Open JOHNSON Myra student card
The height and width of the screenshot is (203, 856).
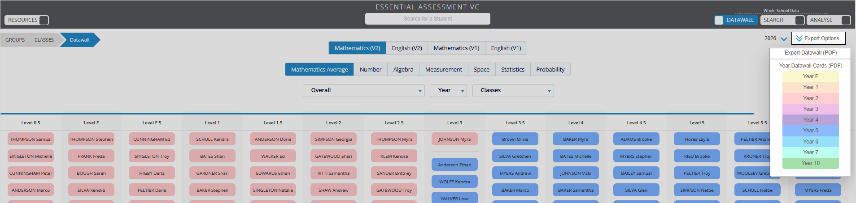point(455,139)
